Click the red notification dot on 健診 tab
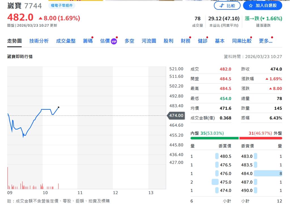Screen dimensions: 290x208 click(207, 37)
